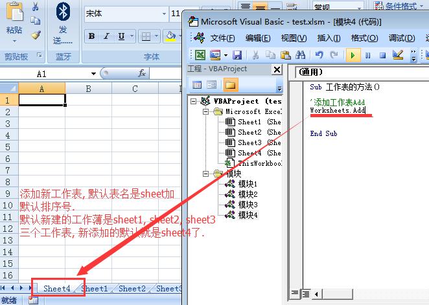Click the previous-sheet tab navigation arrow
This screenshot has height=305, width=429.
pyautogui.click(x=12, y=288)
